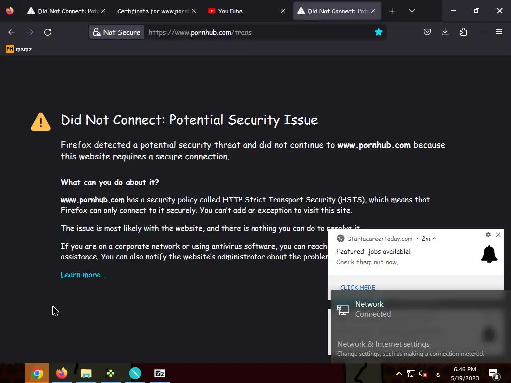The image size is (511, 383).
Task: Open Chrome from the taskbar
Action: [37, 373]
